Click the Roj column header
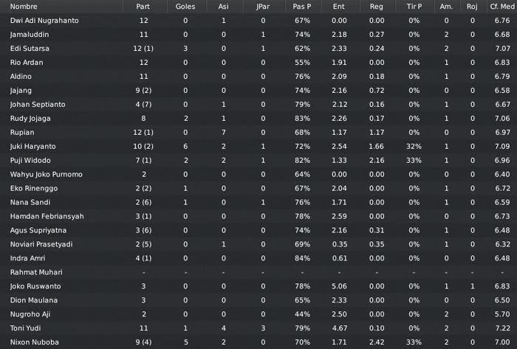Viewport: 517px width, 349px height. [472, 7]
